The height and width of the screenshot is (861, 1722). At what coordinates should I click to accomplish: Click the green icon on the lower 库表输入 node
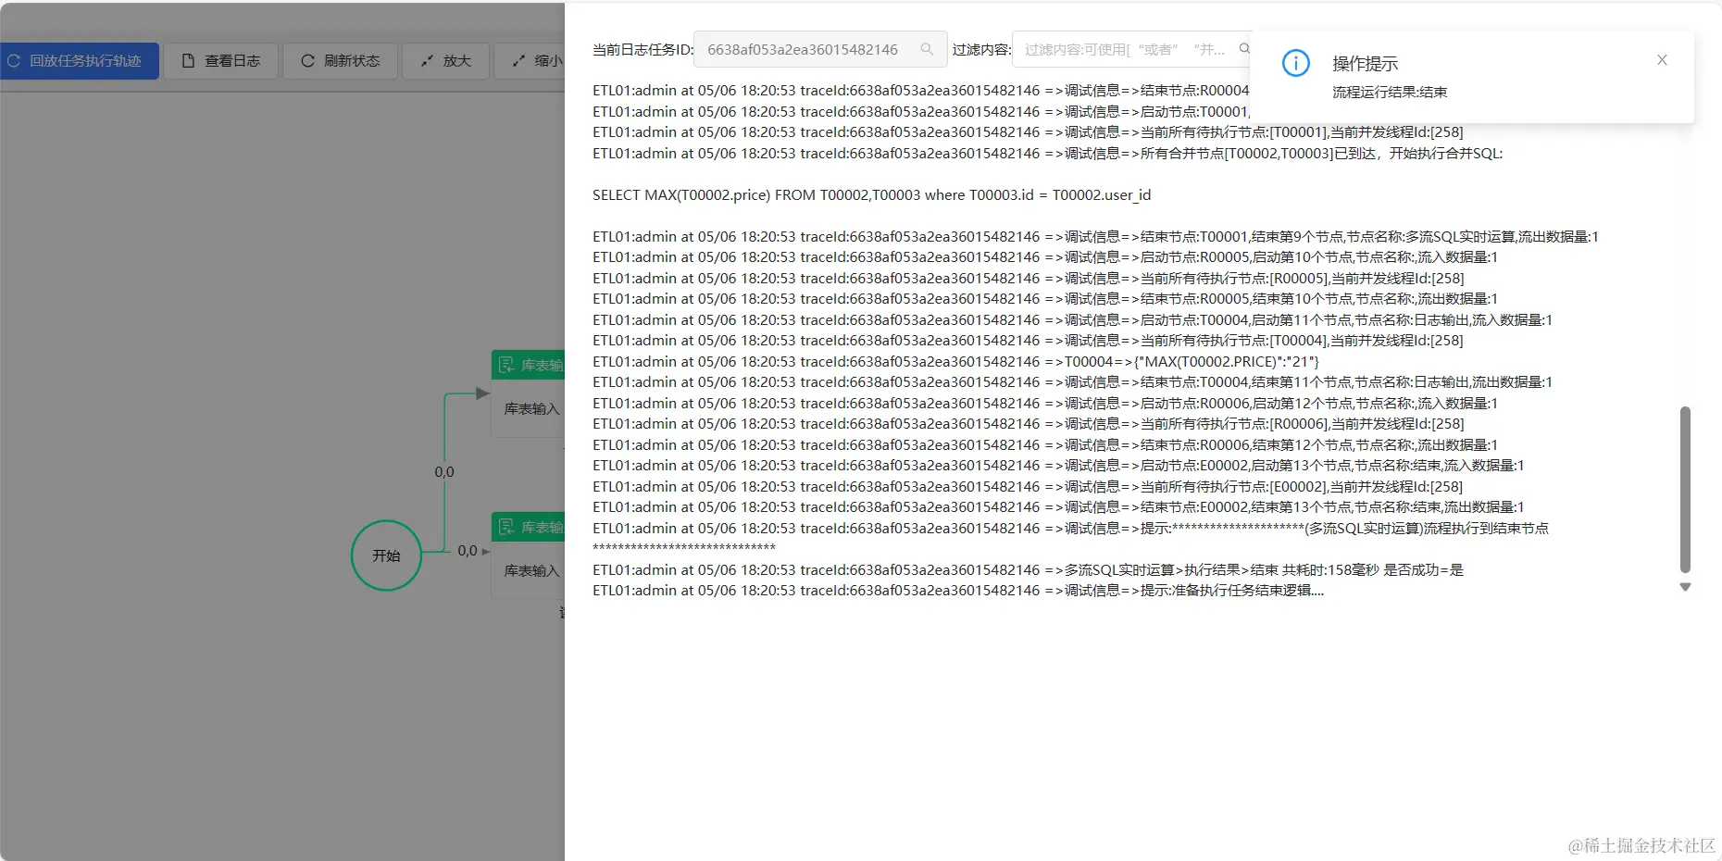click(x=506, y=527)
